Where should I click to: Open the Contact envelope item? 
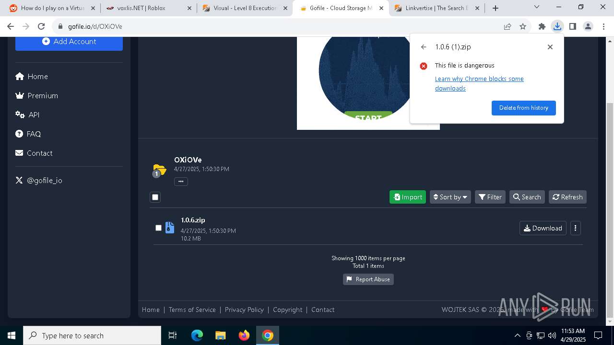[x=34, y=153]
